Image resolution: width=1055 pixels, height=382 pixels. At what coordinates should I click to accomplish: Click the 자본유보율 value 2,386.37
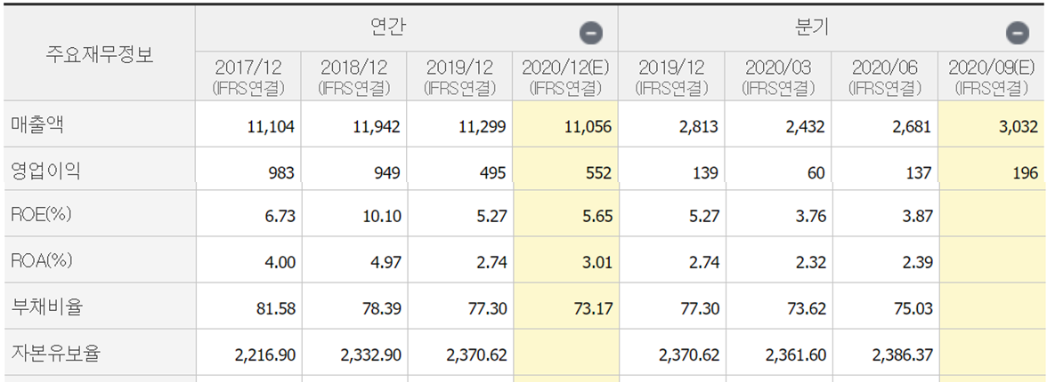[904, 355]
